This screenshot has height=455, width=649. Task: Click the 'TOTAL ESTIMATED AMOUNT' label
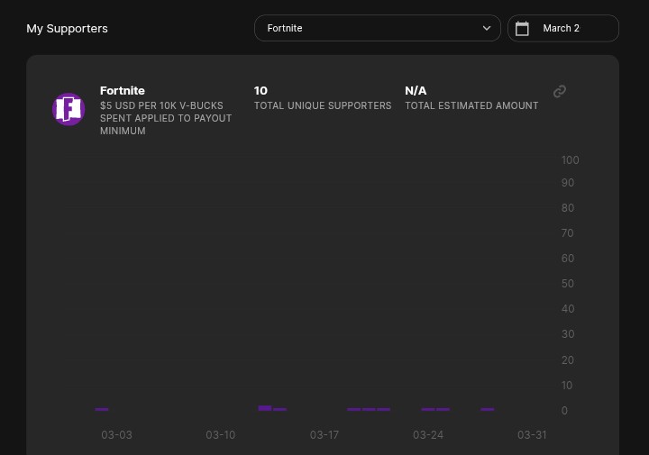[471, 106]
